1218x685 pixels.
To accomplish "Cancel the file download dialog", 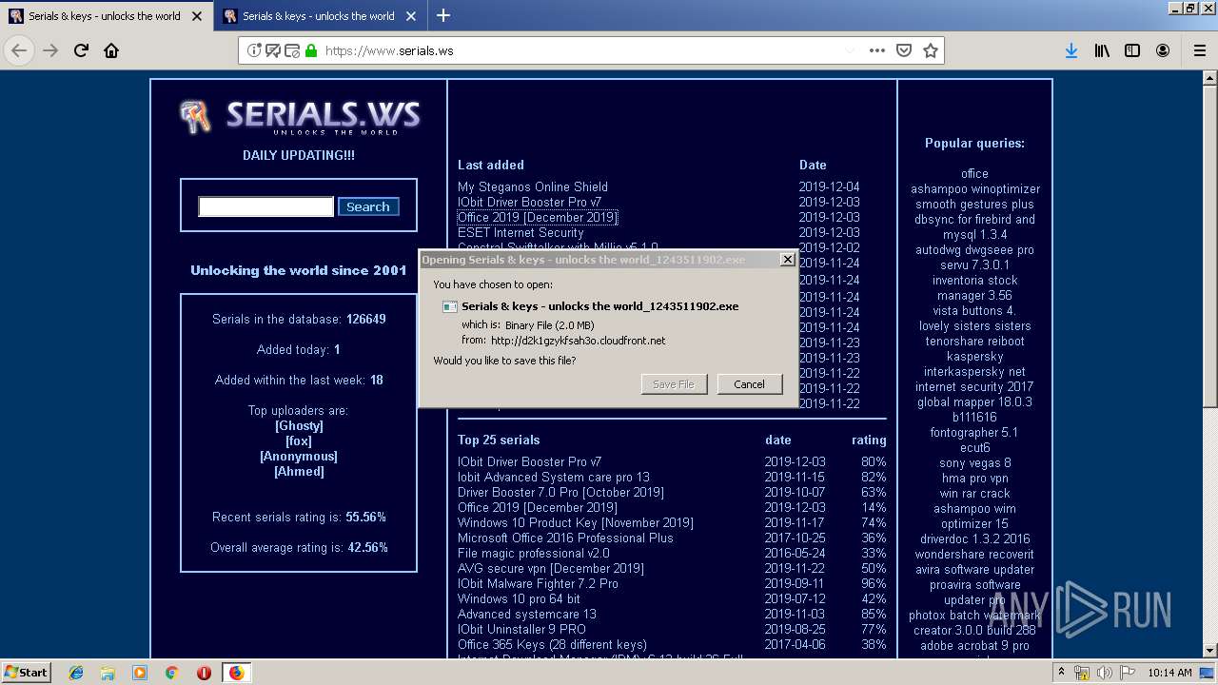I will pyautogui.click(x=749, y=383).
